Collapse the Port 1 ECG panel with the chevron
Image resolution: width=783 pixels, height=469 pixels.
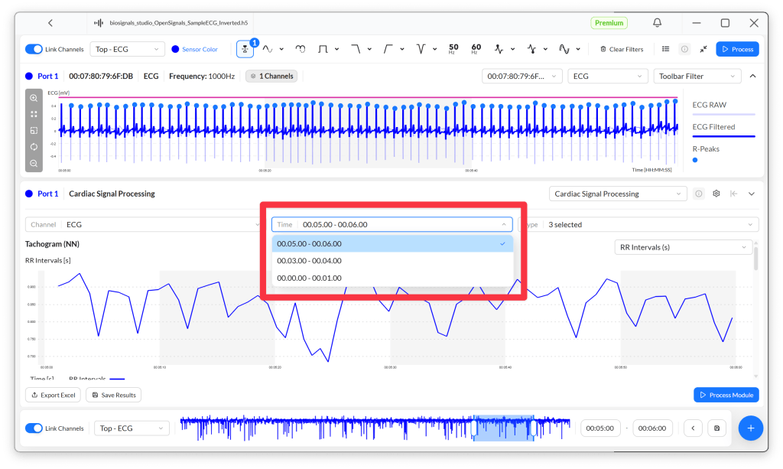coord(753,76)
